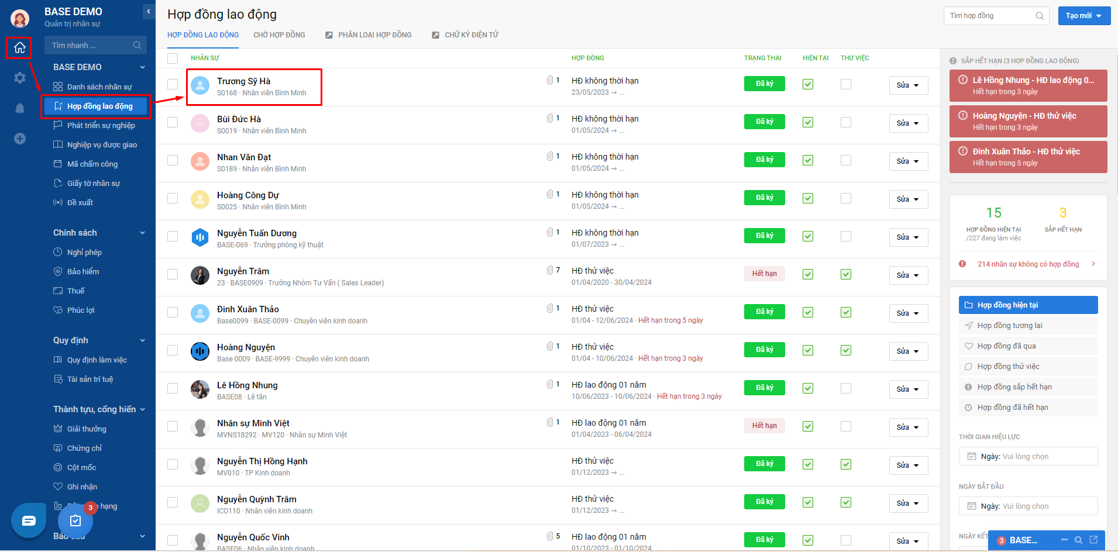
Task: Click attachment paperclip for Nguyễn Quốc Vinh
Action: click(x=550, y=536)
